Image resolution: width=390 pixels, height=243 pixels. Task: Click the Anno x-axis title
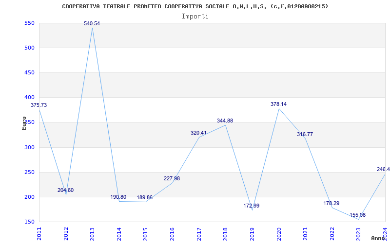click(378, 238)
